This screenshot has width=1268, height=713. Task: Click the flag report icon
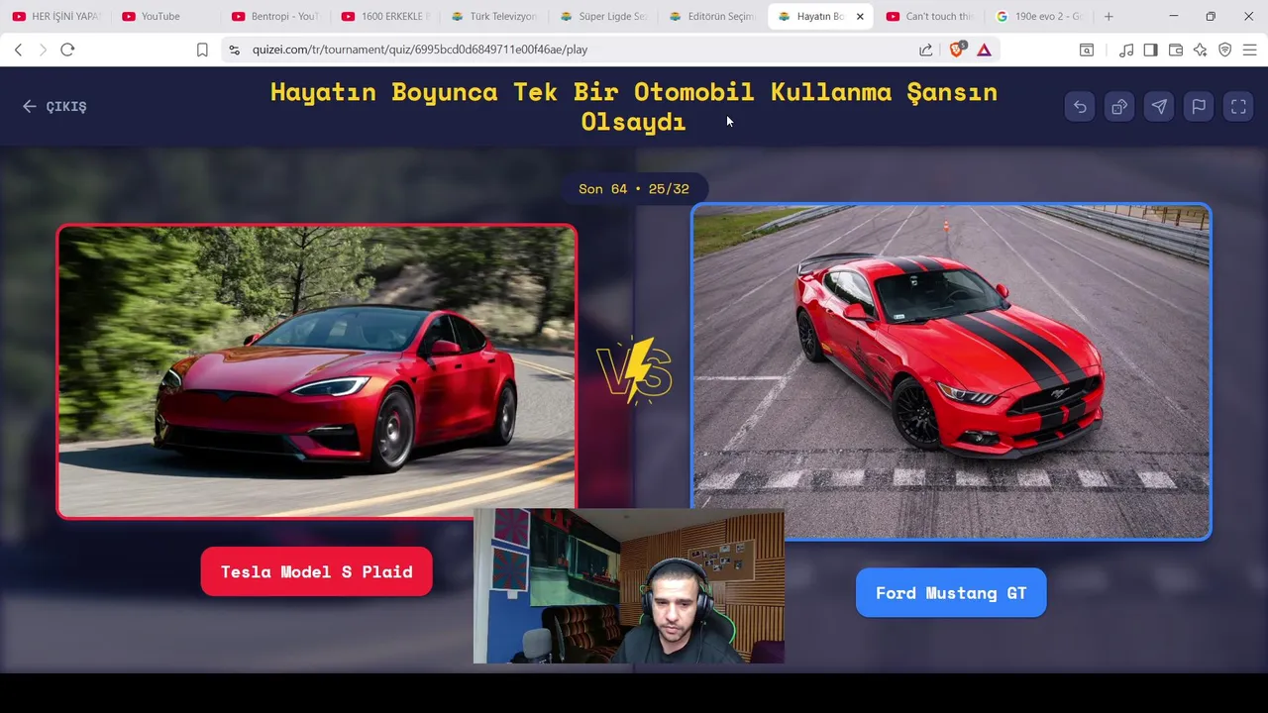coord(1199,107)
